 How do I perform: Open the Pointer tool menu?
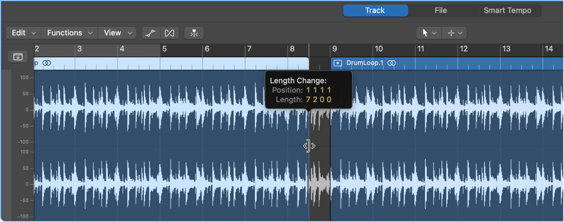pyautogui.click(x=429, y=33)
